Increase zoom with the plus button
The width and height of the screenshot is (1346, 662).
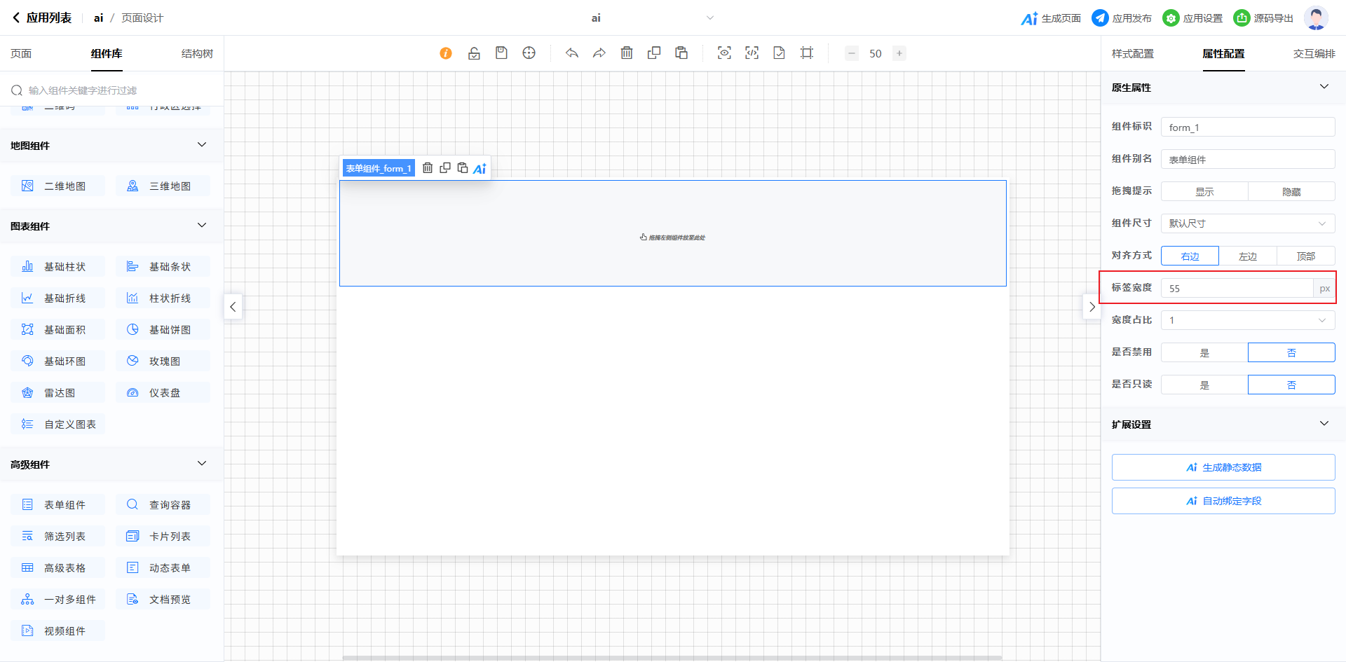tap(899, 53)
